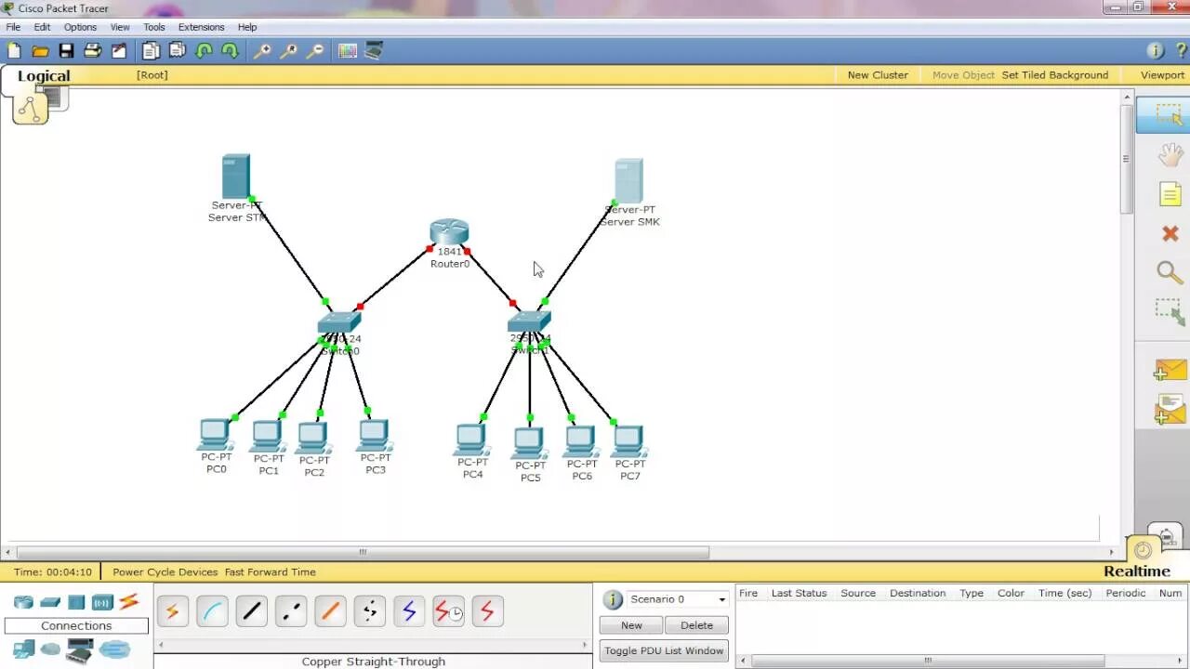Open an existing file via folder icon
The width and height of the screenshot is (1190, 669).
point(40,51)
